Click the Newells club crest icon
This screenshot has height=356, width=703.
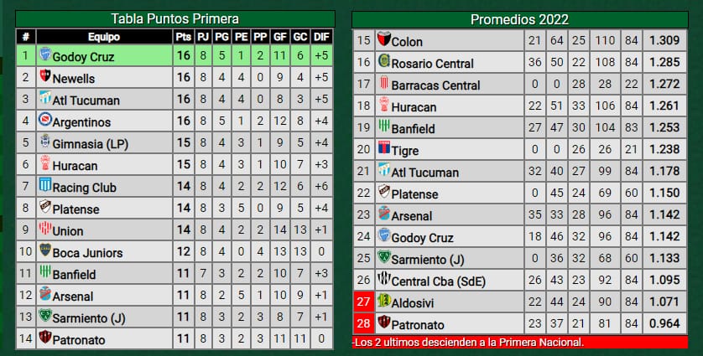[x=45, y=76]
